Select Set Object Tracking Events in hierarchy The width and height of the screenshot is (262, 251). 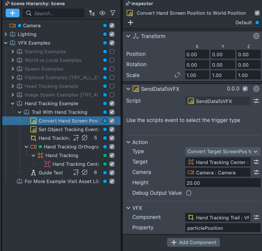[x=69, y=129]
